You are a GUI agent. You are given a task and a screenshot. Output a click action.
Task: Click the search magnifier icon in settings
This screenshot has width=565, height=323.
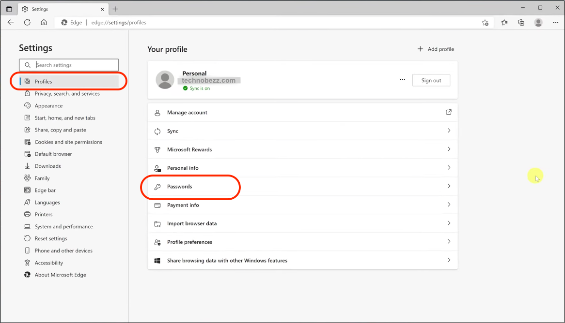coord(28,65)
